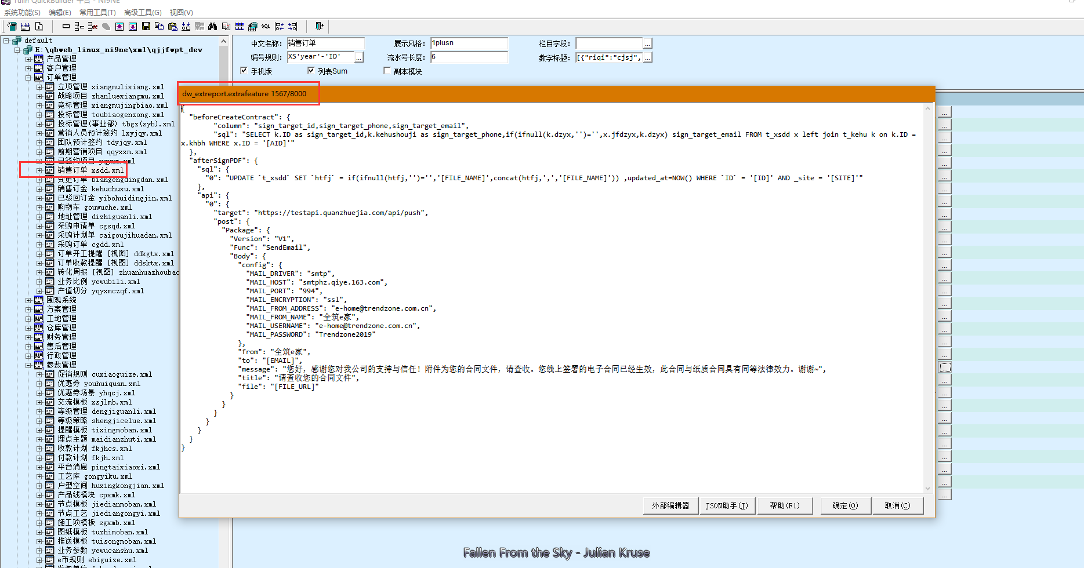Expand the 产品管理 tree node
Image resolution: width=1084 pixels, height=568 pixels.
click(28, 59)
